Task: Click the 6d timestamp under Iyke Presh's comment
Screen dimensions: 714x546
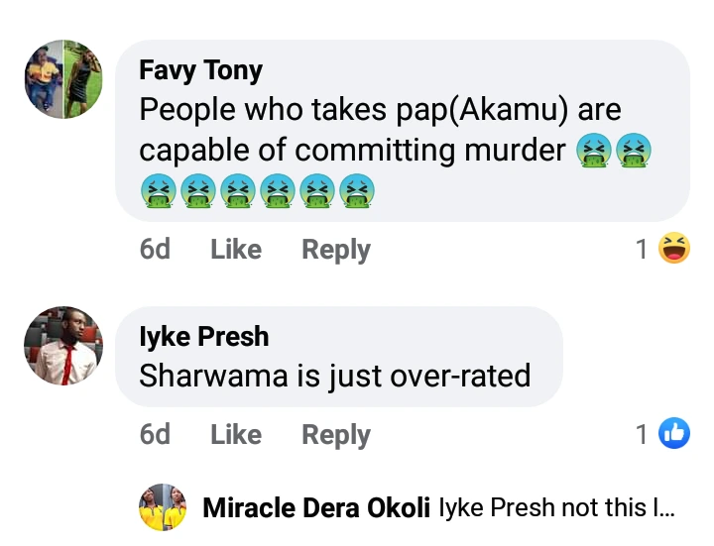Action: point(155,434)
